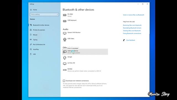Click the webcam icon beside USB Video

(65, 39)
